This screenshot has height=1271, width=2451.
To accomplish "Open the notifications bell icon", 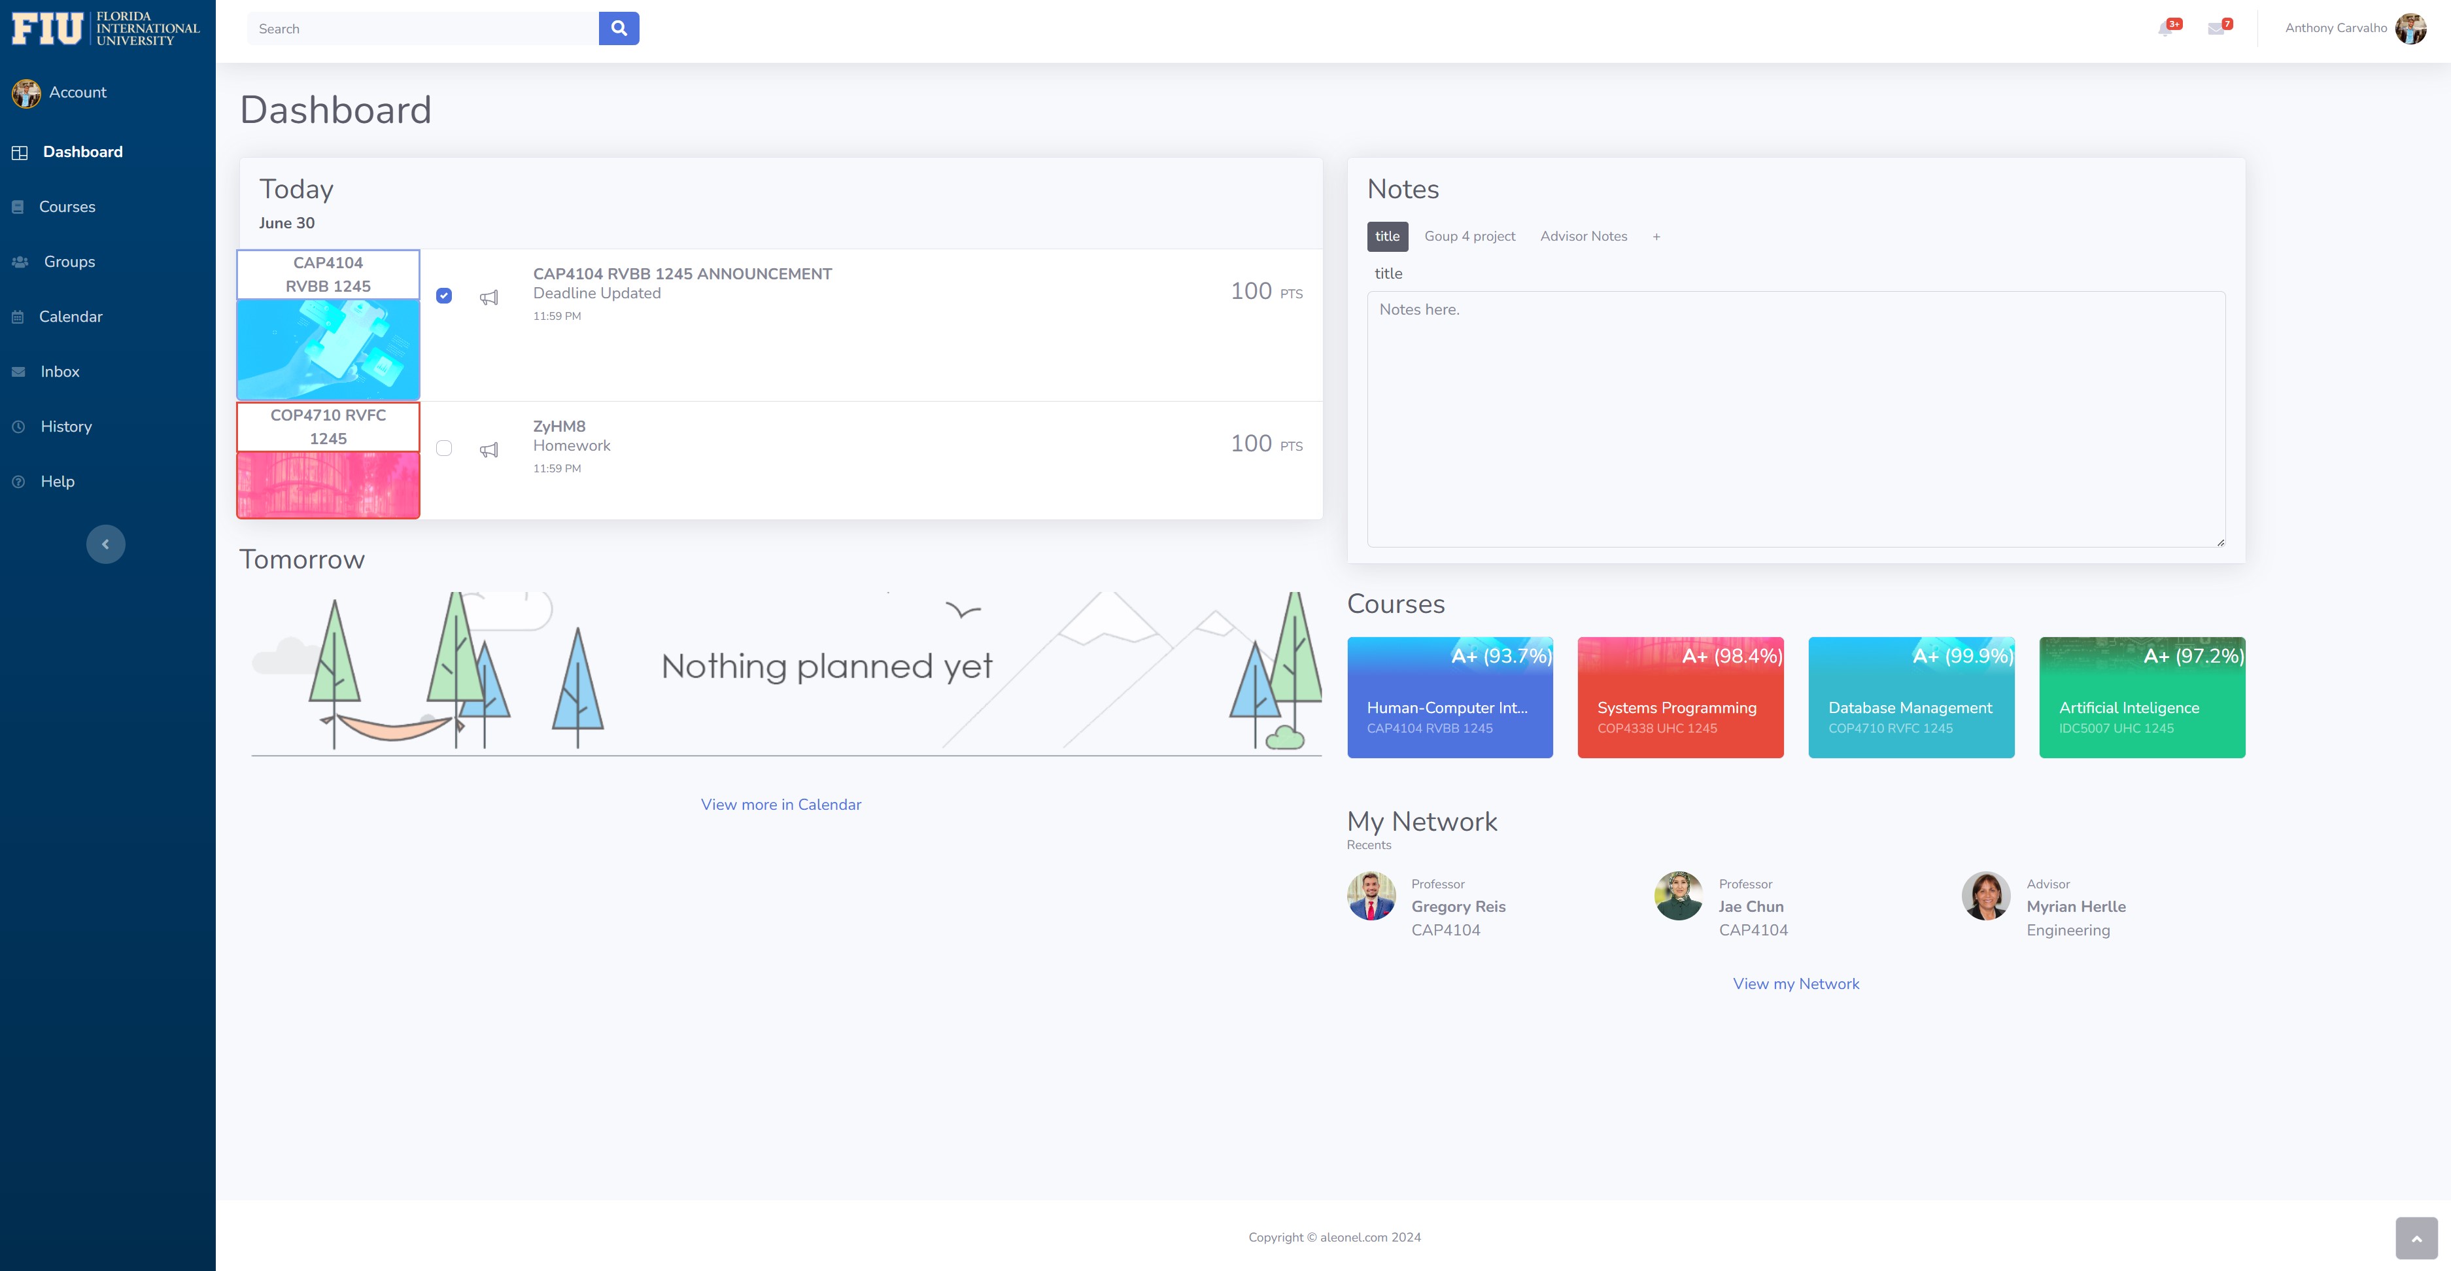I will point(2165,29).
